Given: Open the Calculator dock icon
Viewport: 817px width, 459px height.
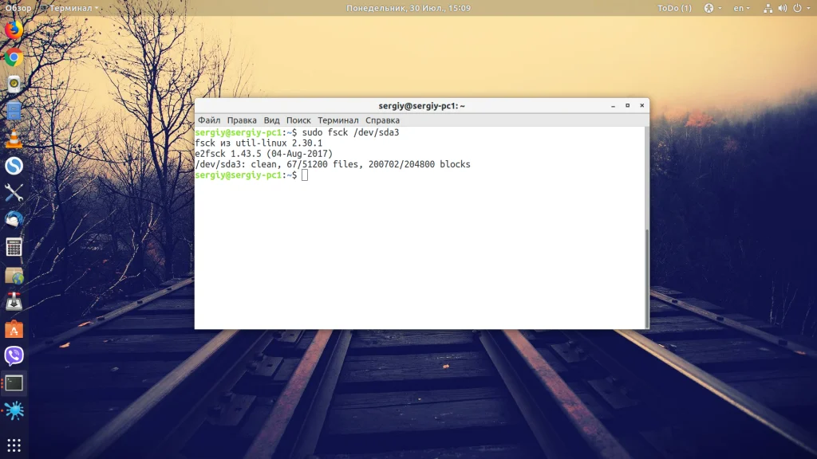Looking at the screenshot, I should coord(14,247).
